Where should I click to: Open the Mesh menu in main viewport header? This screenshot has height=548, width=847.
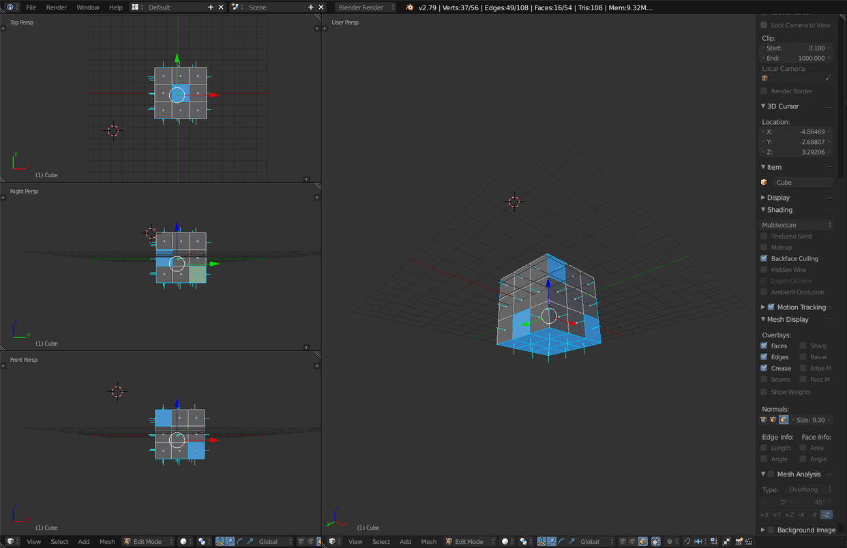pyautogui.click(x=428, y=542)
